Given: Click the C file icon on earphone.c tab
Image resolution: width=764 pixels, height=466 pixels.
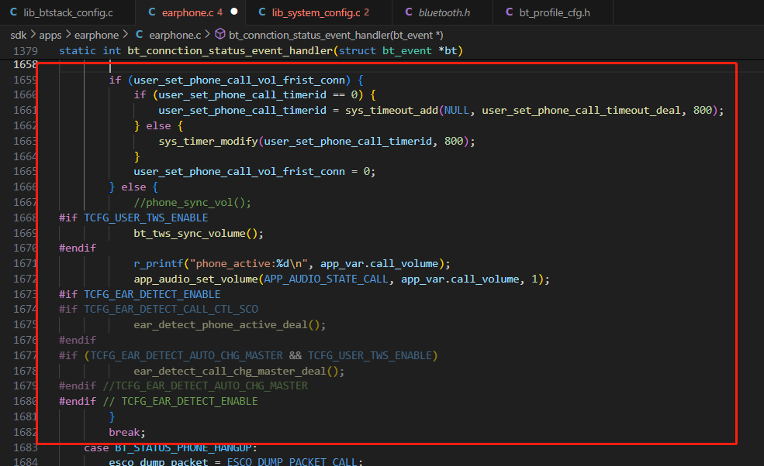Looking at the screenshot, I should [x=152, y=12].
